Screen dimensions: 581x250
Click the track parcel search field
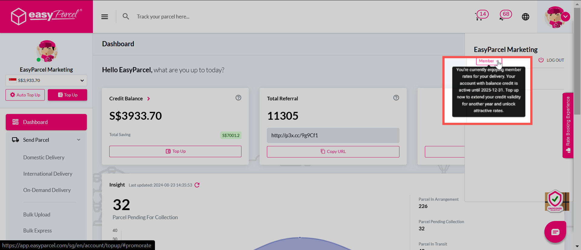tap(163, 17)
